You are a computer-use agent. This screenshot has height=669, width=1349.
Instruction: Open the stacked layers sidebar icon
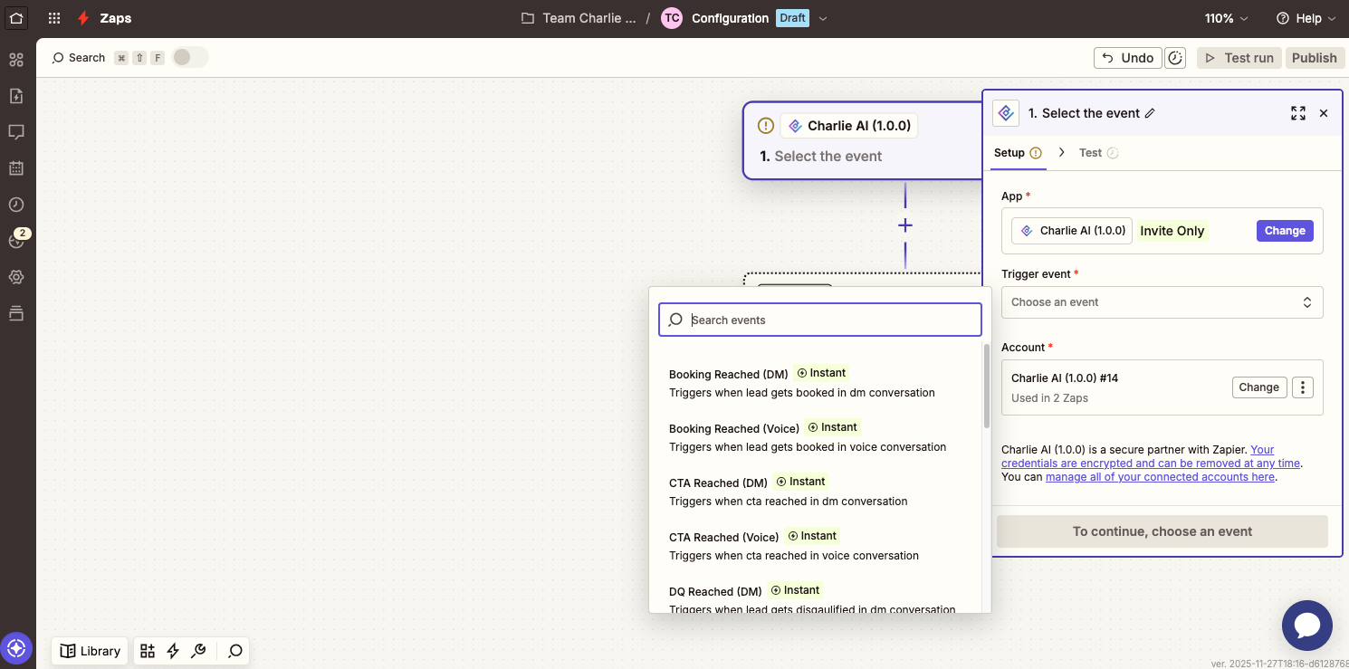coord(16,313)
